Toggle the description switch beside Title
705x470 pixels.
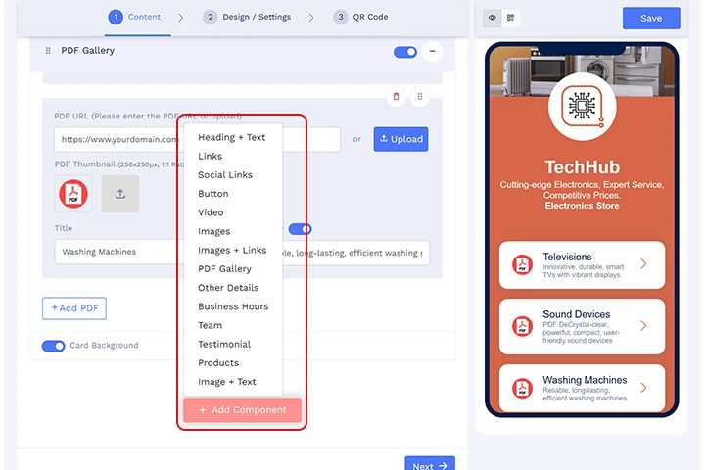300,229
